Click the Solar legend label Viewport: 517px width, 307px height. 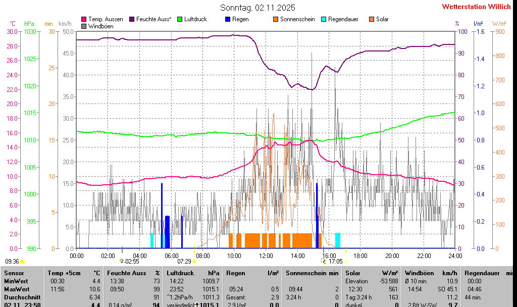382,19
